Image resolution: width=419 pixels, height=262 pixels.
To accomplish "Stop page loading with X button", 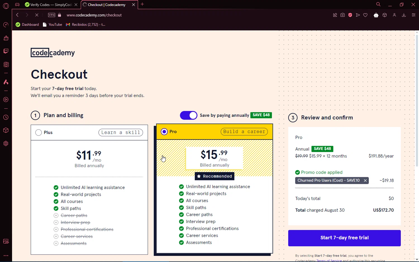I will pyautogui.click(x=37, y=15).
